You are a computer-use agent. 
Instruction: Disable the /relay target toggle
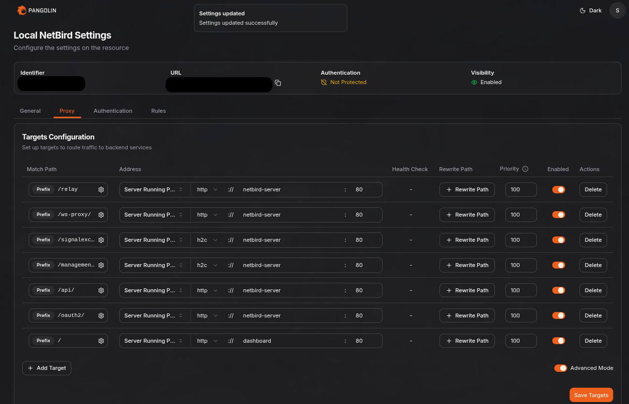point(558,189)
